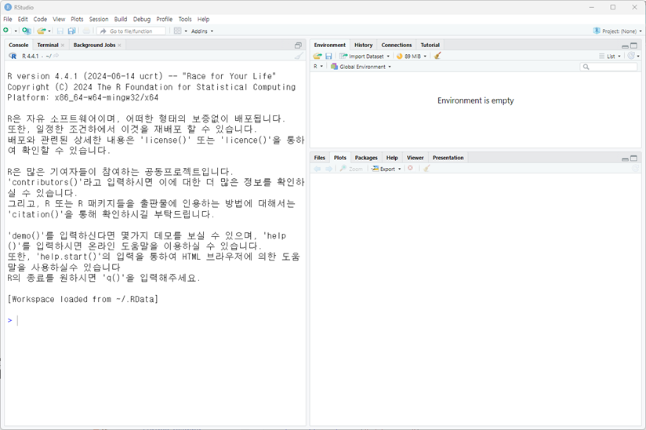Viewport: 646px width, 430px height.
Task: Switch to the Packages tab
Action: [x=366, y=158]
